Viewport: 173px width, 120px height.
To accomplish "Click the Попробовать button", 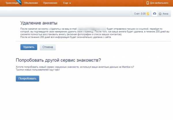I will point(27,78).
